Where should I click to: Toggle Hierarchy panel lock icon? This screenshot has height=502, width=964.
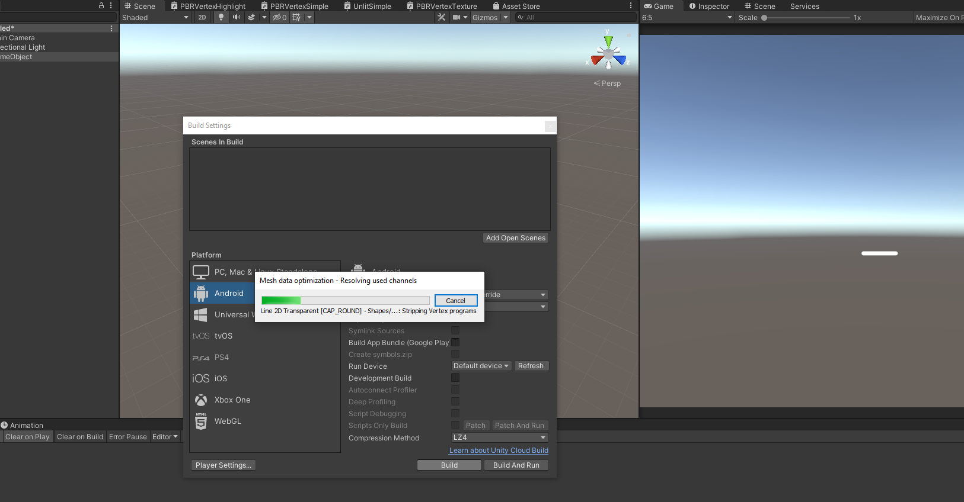click(101, 5)
